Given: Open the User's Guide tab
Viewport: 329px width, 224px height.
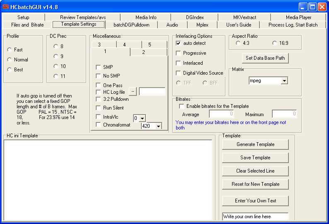Looking at the screenshot, I should coord(239,25).
